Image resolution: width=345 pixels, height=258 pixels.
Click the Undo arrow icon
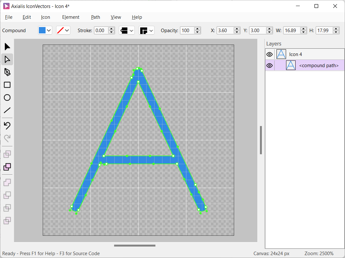tap(7, 125)
